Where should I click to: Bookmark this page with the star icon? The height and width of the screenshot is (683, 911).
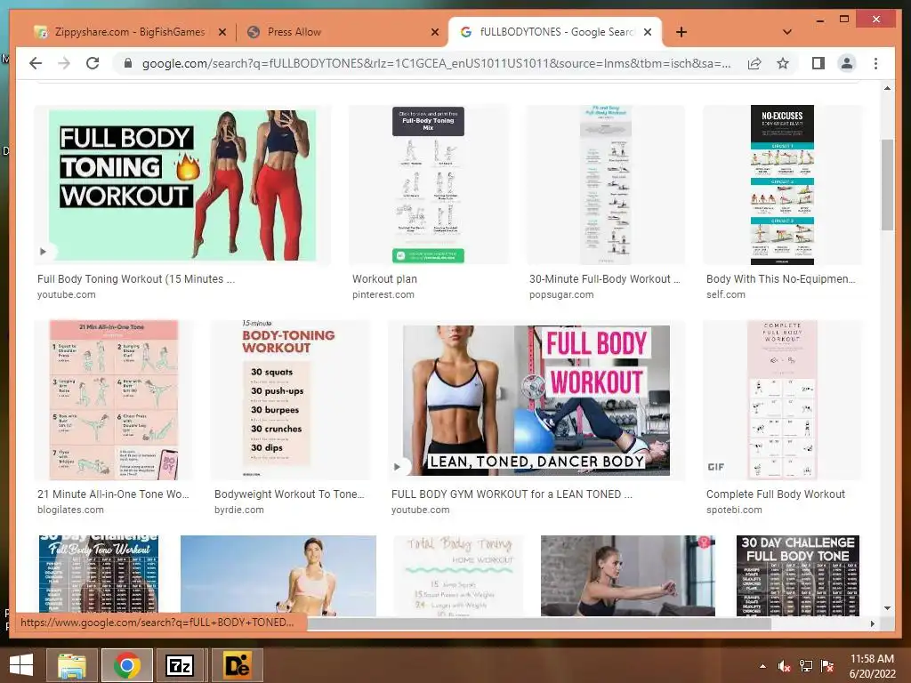[783, 63]
